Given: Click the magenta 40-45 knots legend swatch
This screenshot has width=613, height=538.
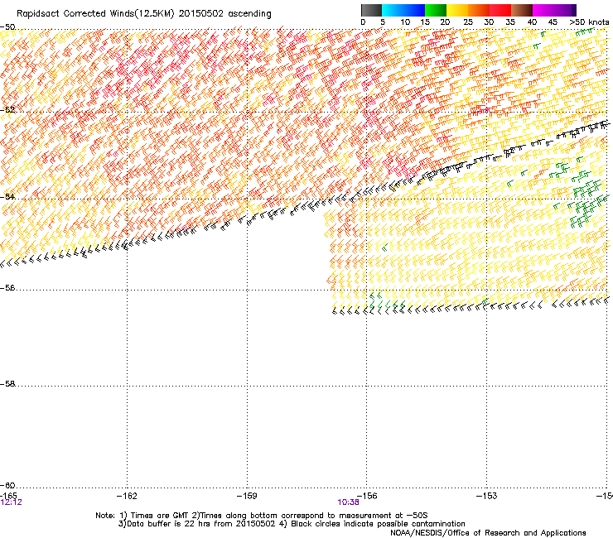Looking at the screenshot, I should tap(543, 10).
